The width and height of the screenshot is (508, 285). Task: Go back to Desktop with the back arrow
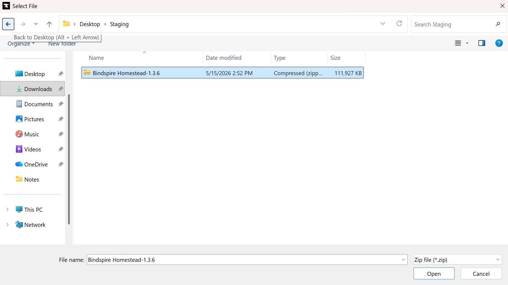8,24
